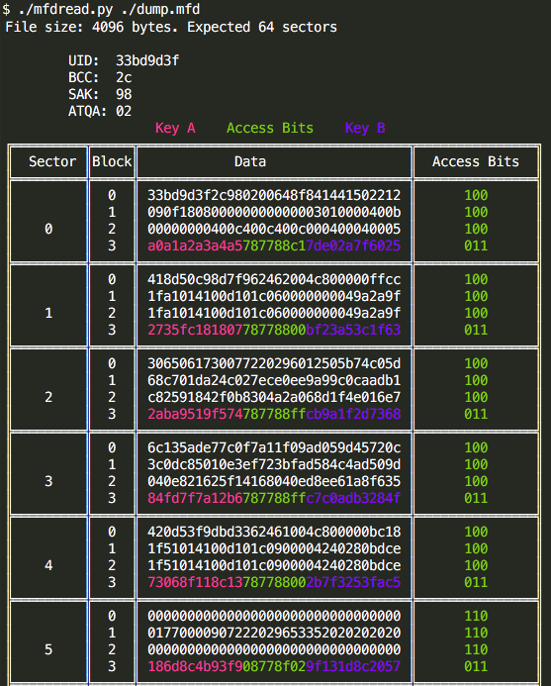Click the Sector column header
This screenshot has height=686, width=551.
(x=52, y=162)
